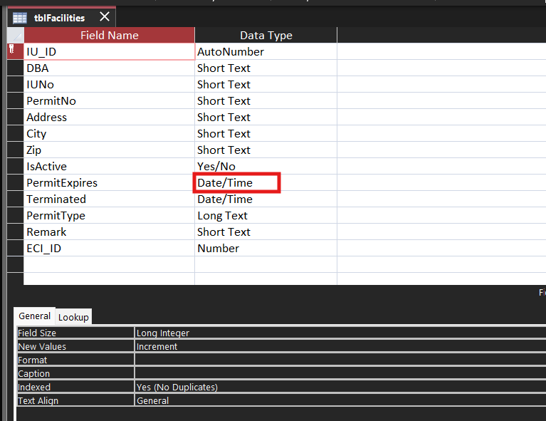The width and height of the screenshot is (546, 421).
Task: Click the Field Size property value
Action: [340, 333]
